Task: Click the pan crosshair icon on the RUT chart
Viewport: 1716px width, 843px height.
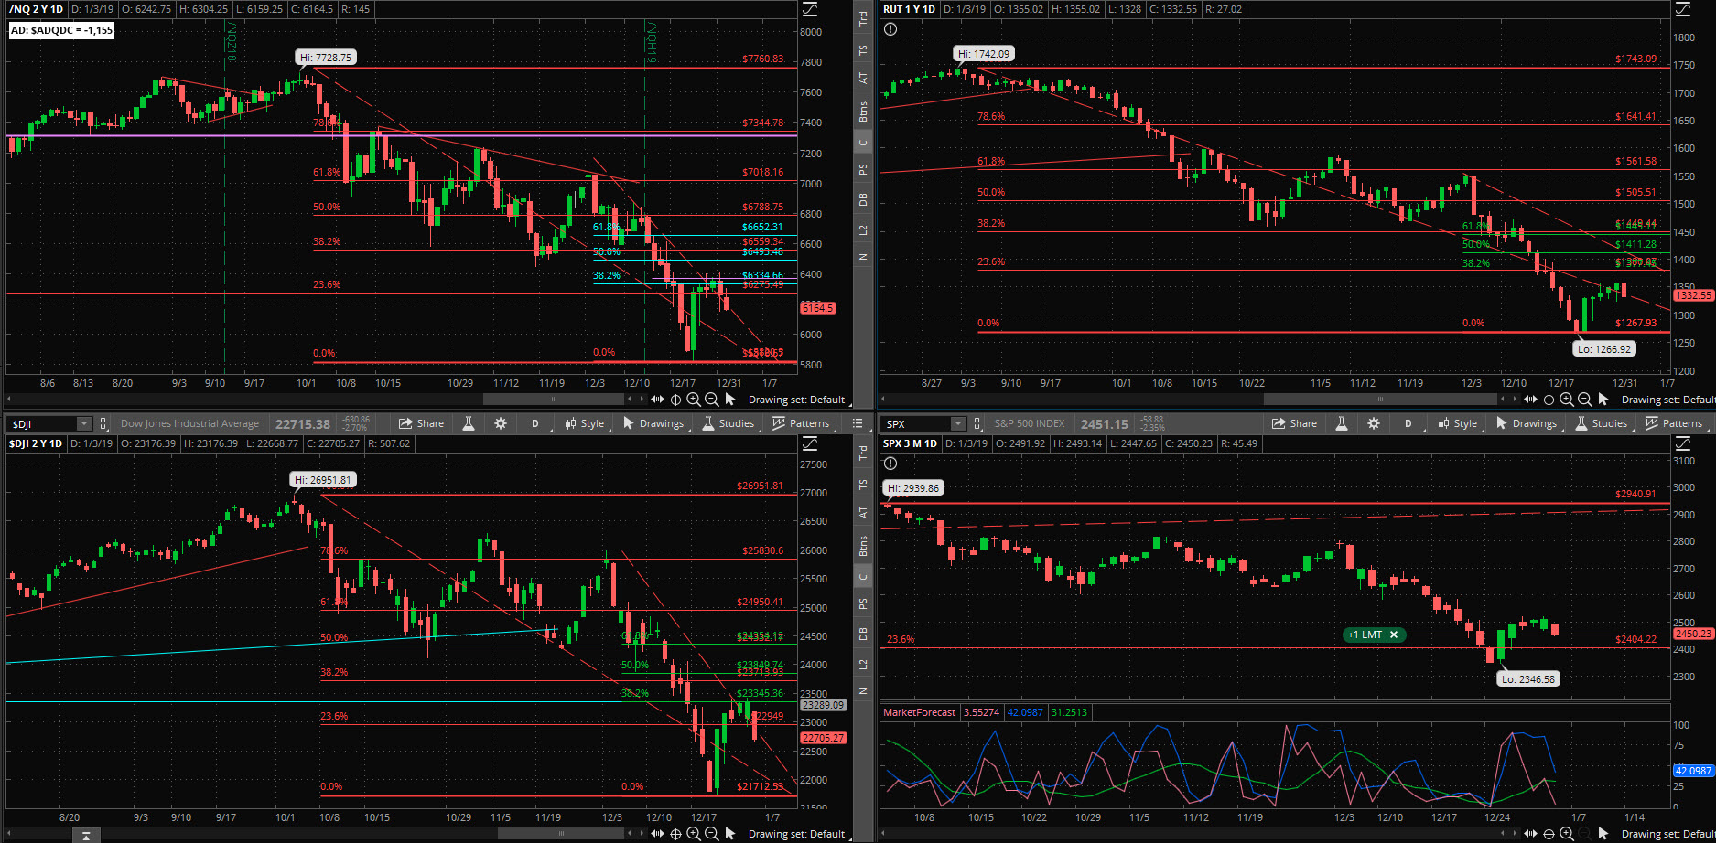Action: tap(1549, 400)
